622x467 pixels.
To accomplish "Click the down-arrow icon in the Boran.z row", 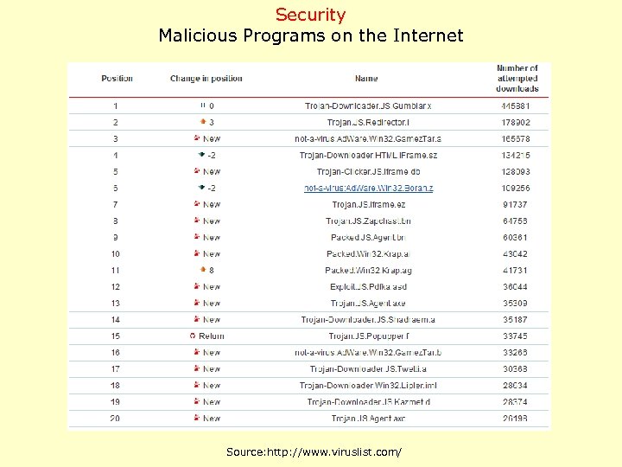I will point(201,188).
